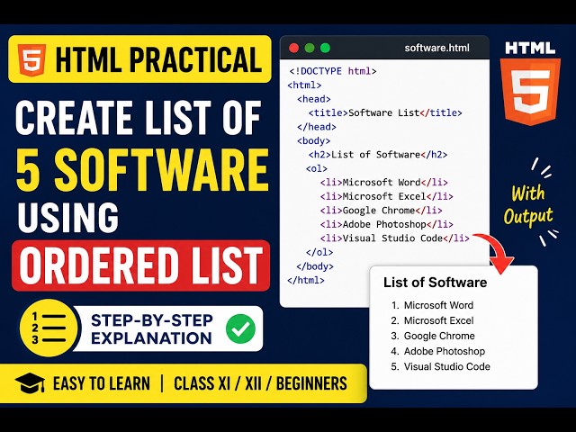Image resolution: width=576 pixels, height=432 pixels.
Task: Click the HTML PRACTICAL yellow banner text
Action: (159, 59)
